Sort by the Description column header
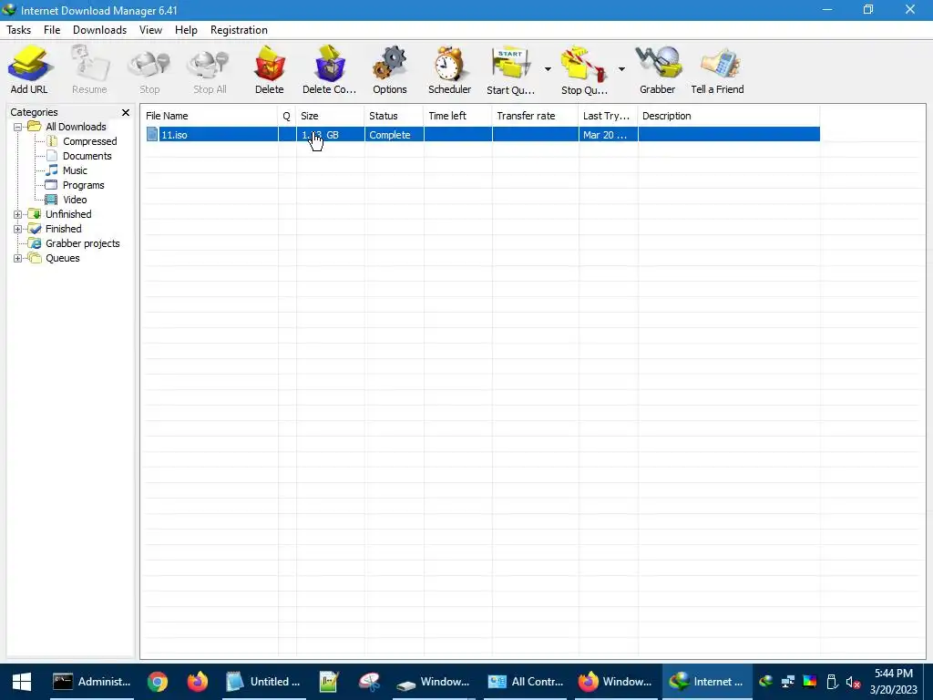 (729, 116)
